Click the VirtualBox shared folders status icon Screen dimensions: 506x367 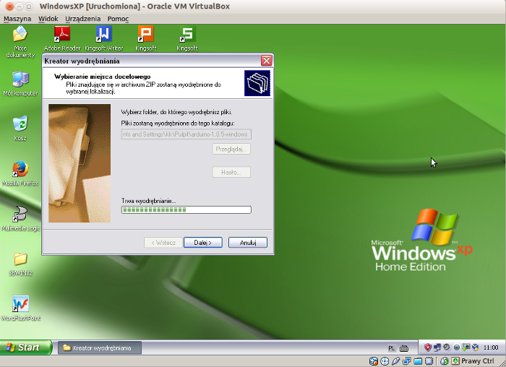[418, 361]
